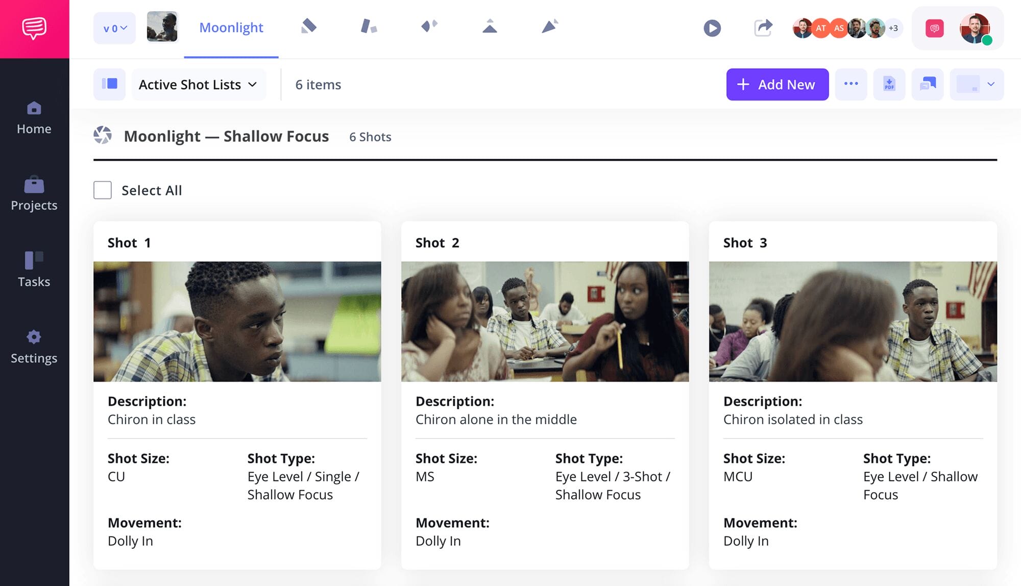Open the comments speech-bubbles icon

(928, 84)
